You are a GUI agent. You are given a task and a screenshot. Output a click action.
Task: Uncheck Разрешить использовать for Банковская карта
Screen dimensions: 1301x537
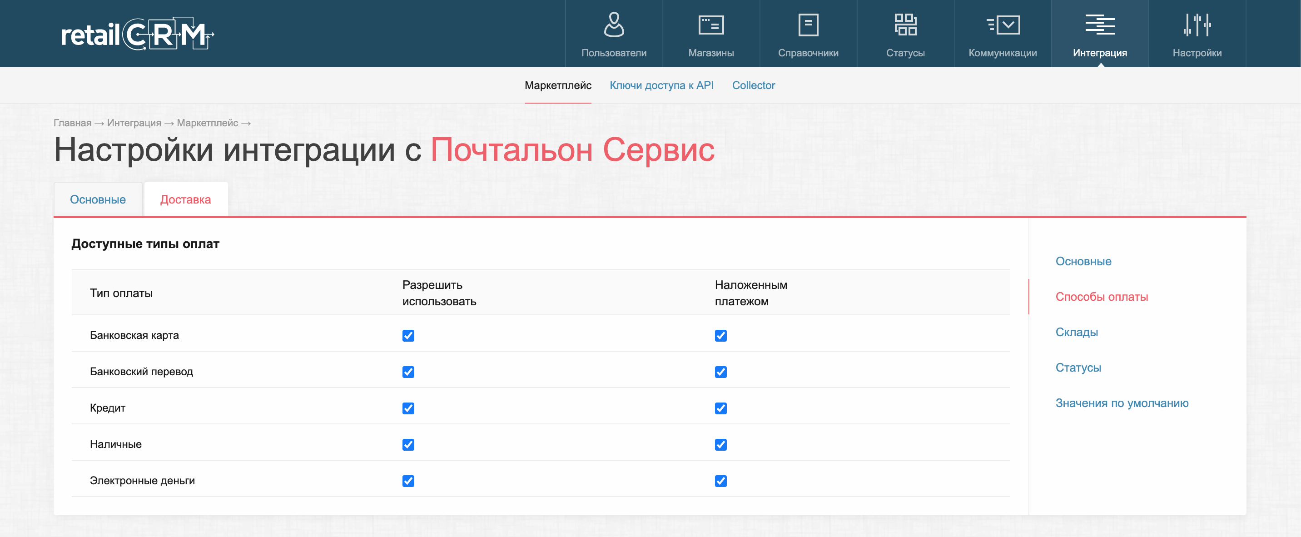408,335
